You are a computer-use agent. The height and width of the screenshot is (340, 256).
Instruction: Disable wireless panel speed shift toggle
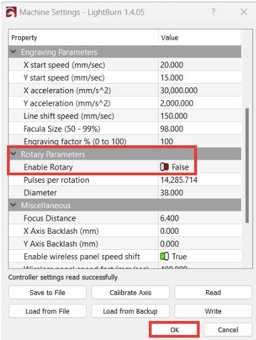[165, 256]
